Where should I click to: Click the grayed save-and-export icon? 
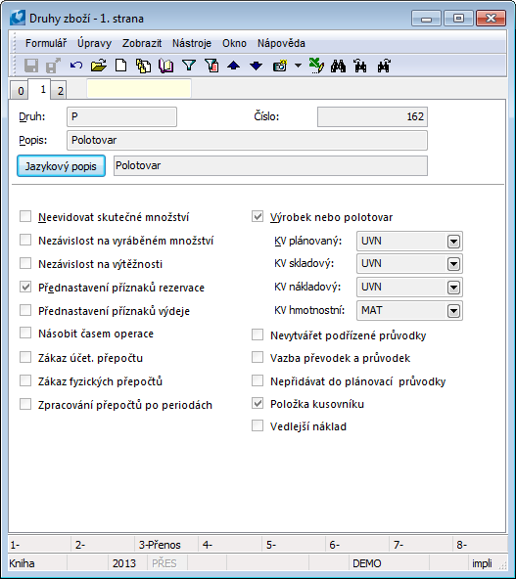pyautogui.click(x=53, y=66)
